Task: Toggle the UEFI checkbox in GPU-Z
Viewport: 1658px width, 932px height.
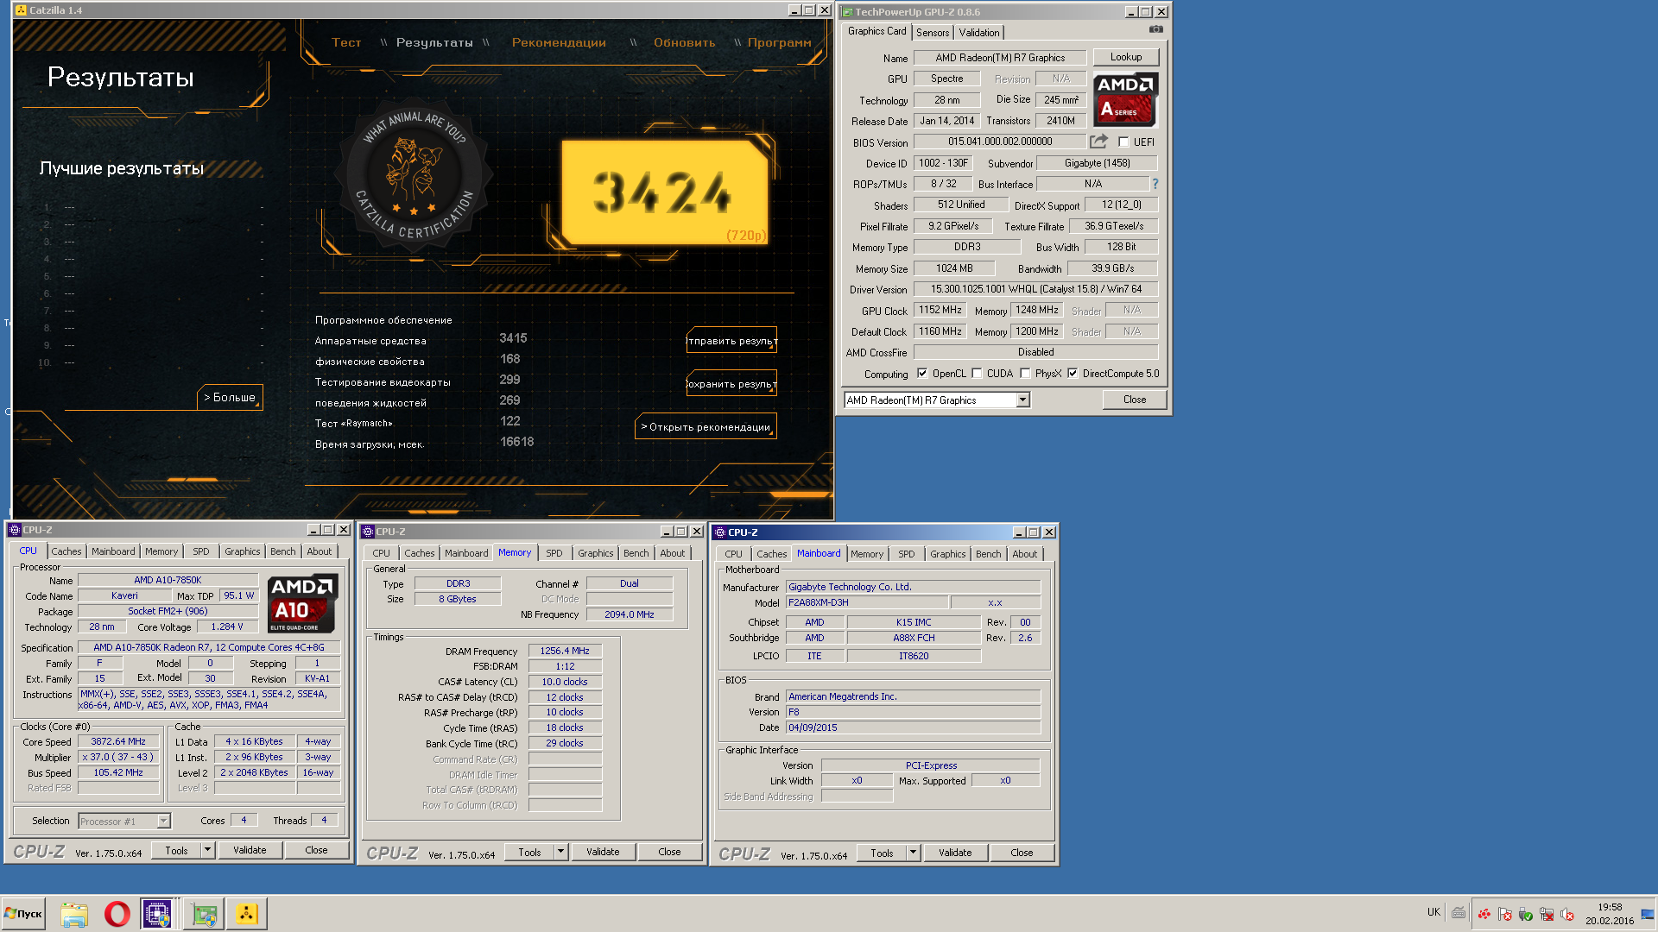Action: [x=1123, y=142]
